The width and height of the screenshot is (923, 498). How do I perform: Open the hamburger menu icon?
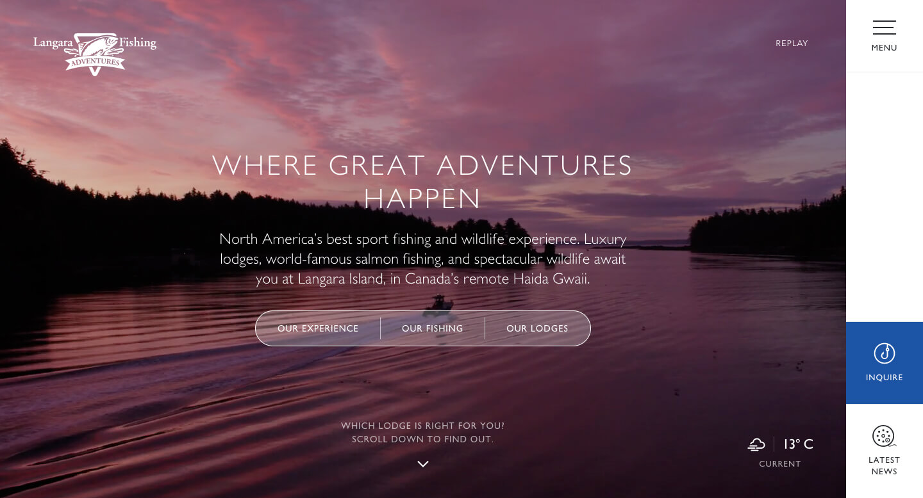(884, 28)
